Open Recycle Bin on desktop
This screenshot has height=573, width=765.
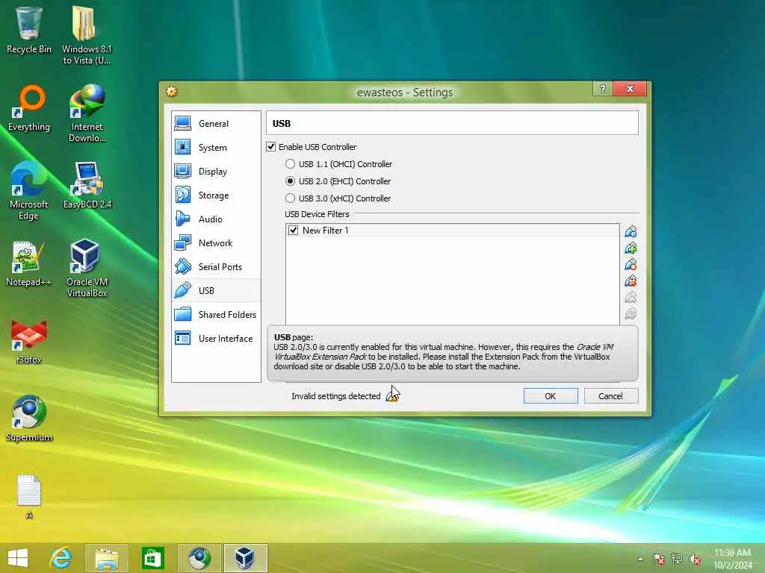(29, 30)
